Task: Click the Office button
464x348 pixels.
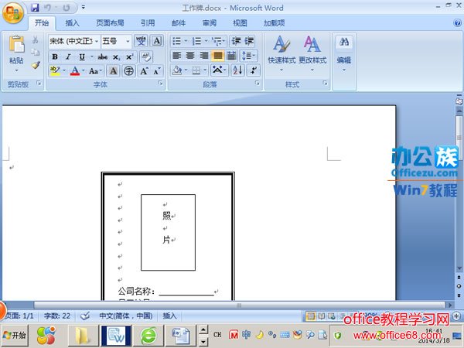Action: coord(13,12)
